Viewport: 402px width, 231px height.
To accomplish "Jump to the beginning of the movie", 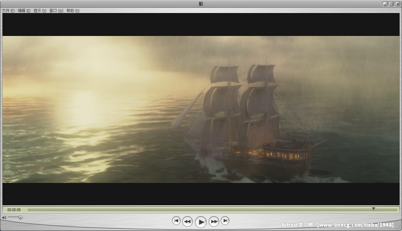I will pos(176,221).
